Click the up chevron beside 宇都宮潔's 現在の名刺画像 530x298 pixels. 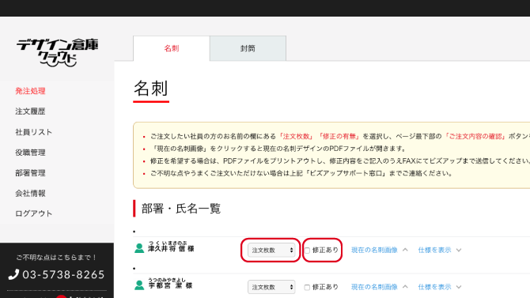(x=405, y=286)
